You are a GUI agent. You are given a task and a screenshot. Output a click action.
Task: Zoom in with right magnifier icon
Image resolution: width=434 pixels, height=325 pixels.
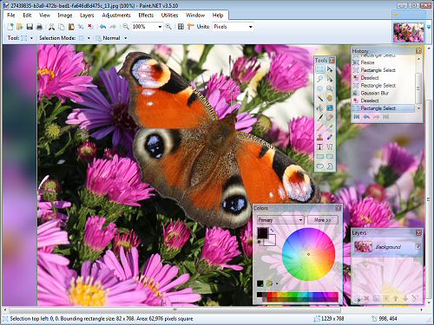click(168, 27)
